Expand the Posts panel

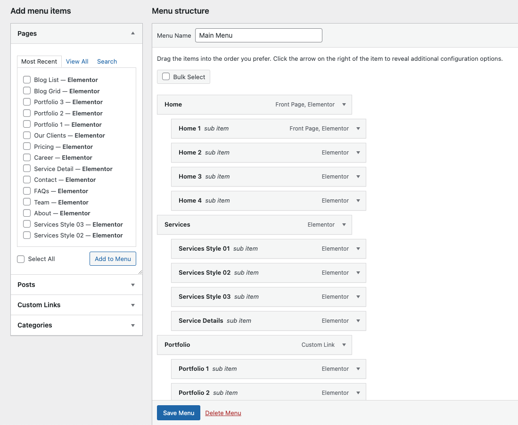(133, 285)
